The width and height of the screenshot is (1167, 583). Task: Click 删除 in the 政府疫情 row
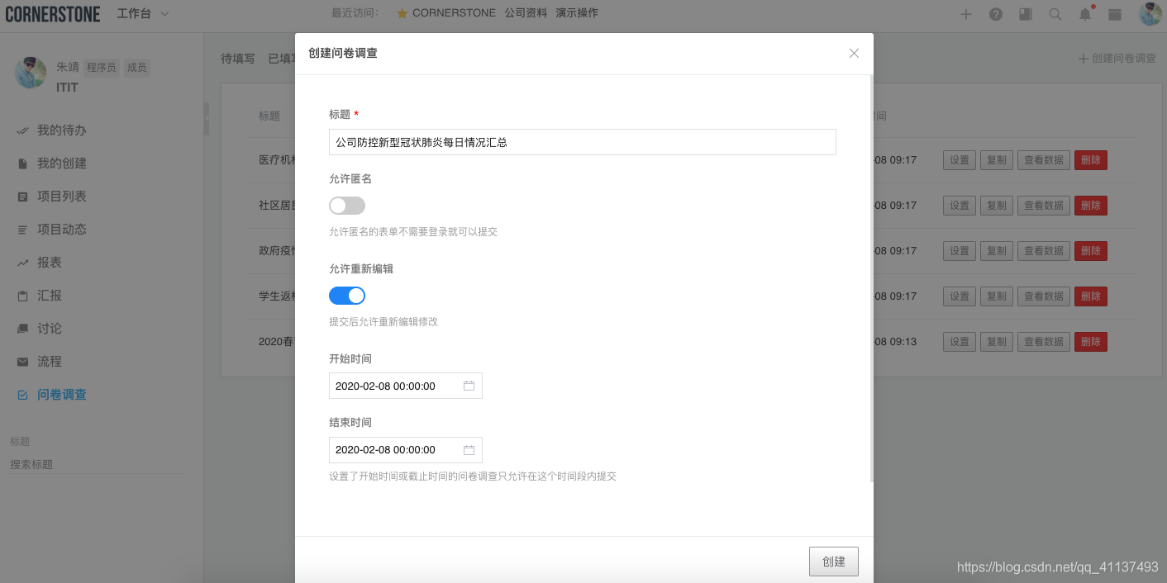click(1091, 251)
